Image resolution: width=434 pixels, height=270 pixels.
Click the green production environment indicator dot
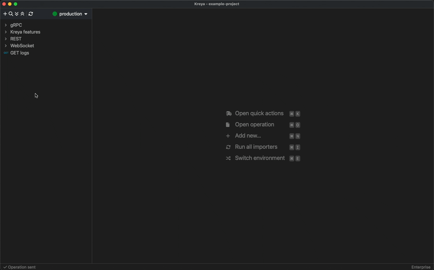pyautogui.click(x=55, y=14)
